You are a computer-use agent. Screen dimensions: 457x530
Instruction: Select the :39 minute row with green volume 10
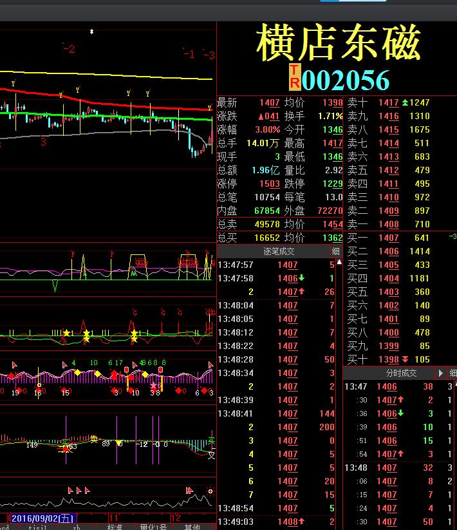point(398,427)
